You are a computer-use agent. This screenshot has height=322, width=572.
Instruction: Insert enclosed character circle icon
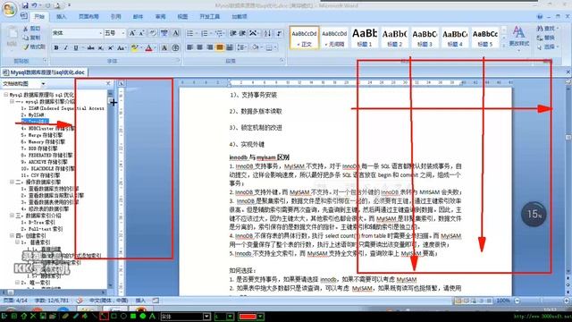pyautogui.click(x=175, y=47)
